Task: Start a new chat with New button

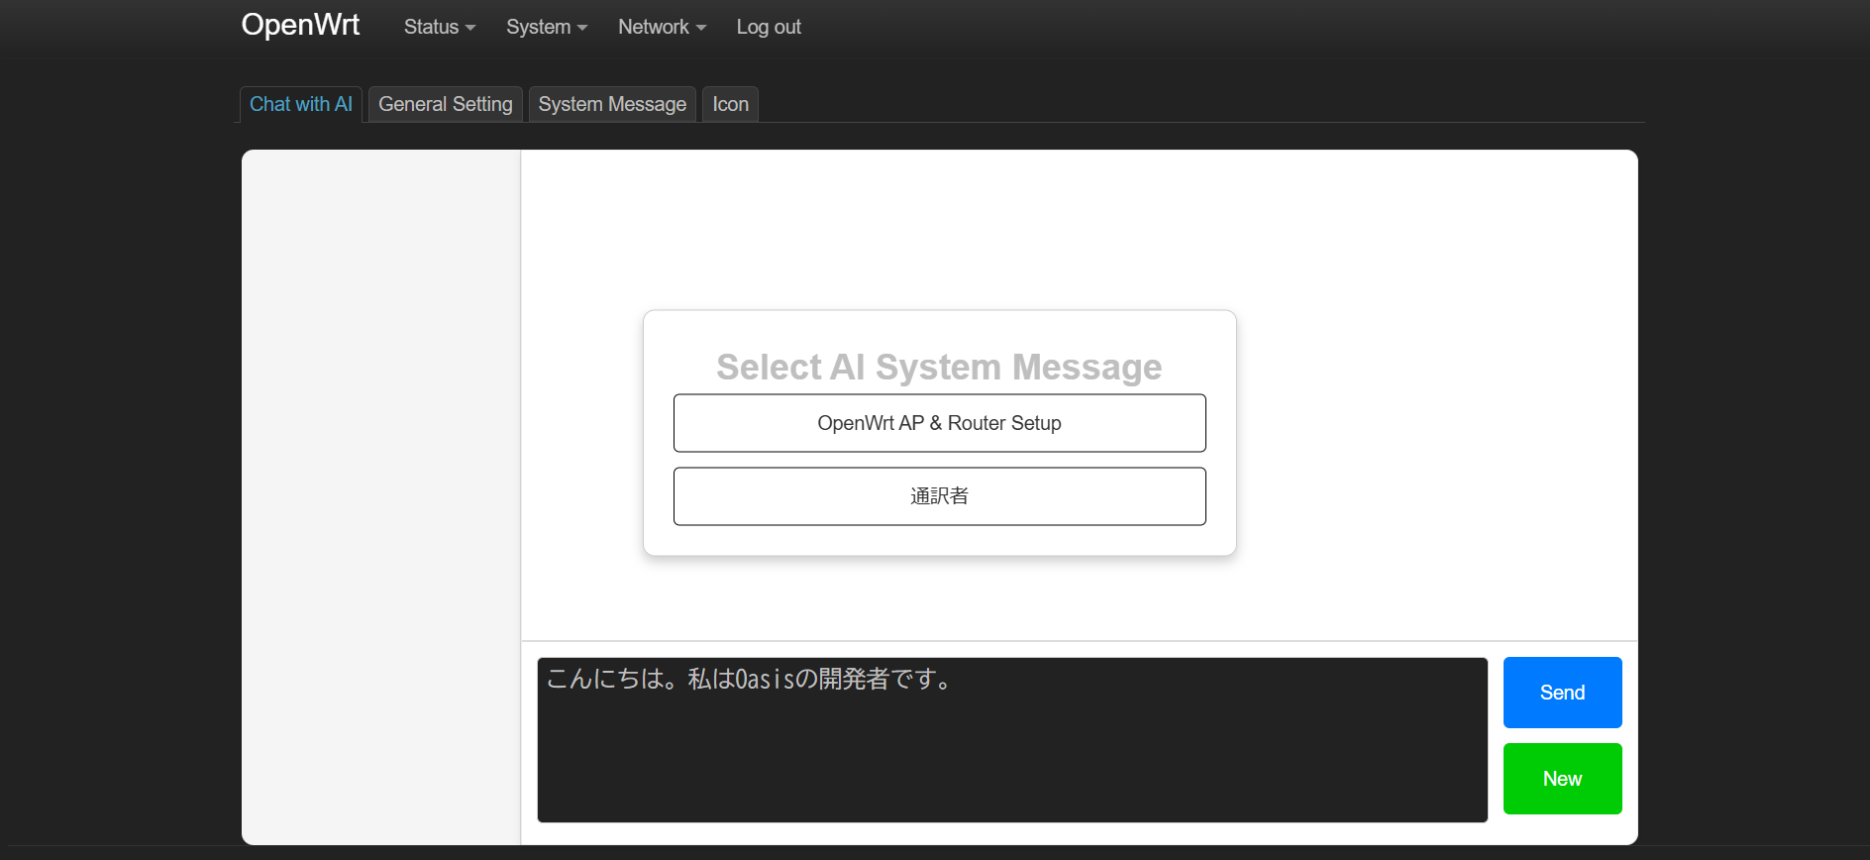Action: (x=1562, y=779)
